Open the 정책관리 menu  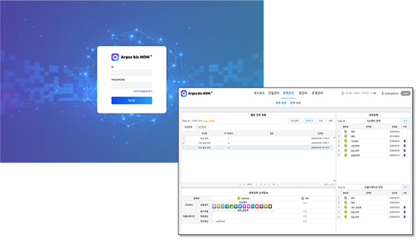(288, 93)
